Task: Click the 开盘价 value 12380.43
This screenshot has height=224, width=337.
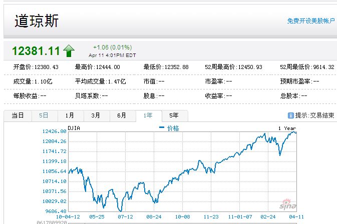Action: [x=46, y=67]
